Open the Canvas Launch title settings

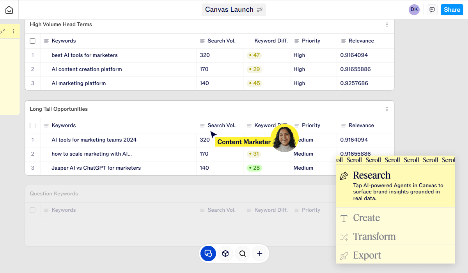260,10
